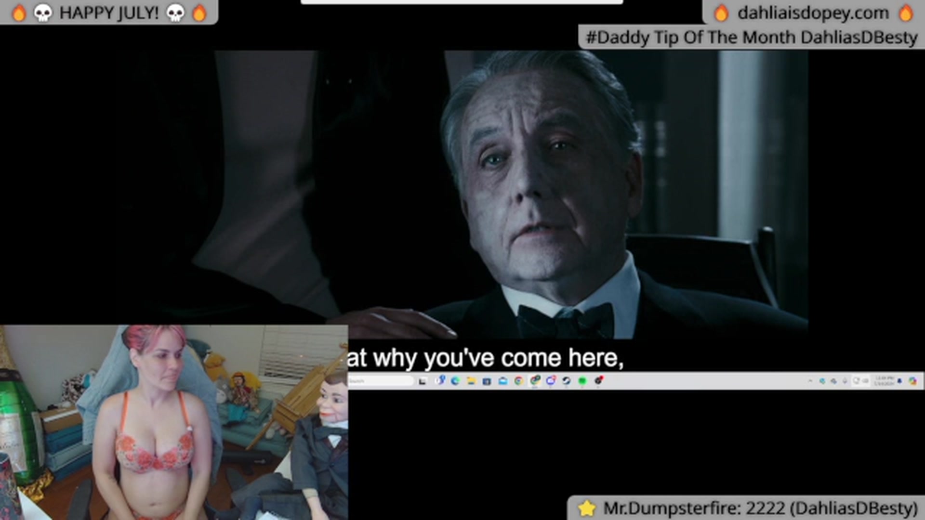
Task: Open Google Chrome from the taskbar
Action: pyautogui.click(x=518, y=381)
